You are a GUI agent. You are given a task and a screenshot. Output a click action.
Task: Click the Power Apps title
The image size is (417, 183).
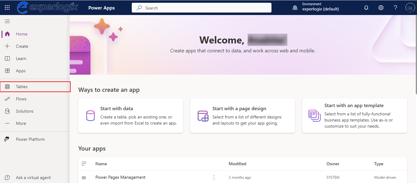(101, 8)
